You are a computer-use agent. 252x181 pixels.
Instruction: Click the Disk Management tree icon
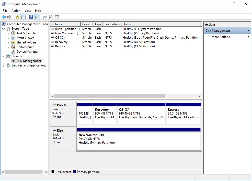(x=13, y=61)
